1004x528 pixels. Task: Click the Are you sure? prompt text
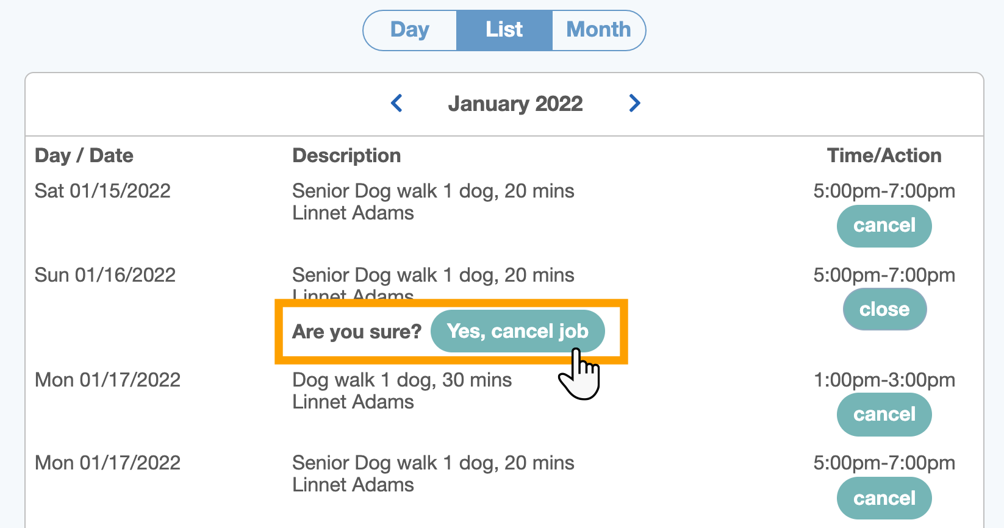357,332
